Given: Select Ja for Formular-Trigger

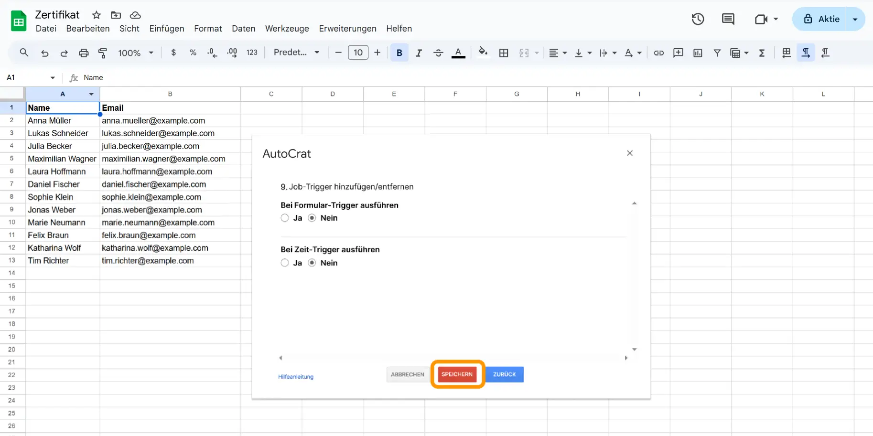Looking at the screenshot, I should coord(285,218).
